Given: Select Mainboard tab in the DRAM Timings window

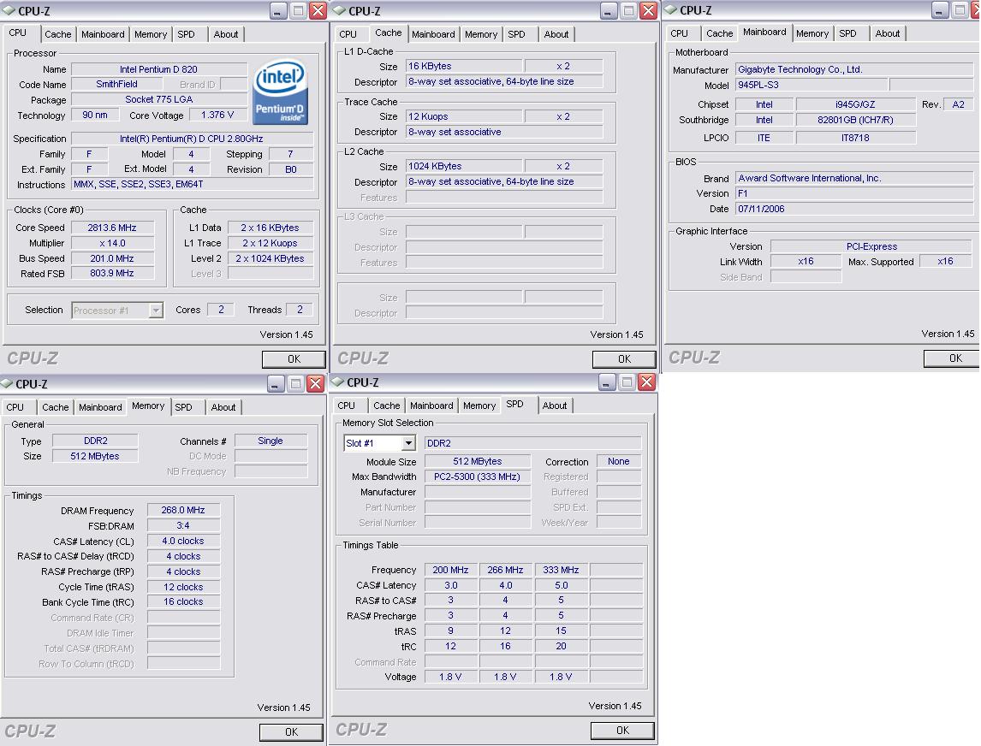Looking at the screenshot, I should tap(100, 407).
